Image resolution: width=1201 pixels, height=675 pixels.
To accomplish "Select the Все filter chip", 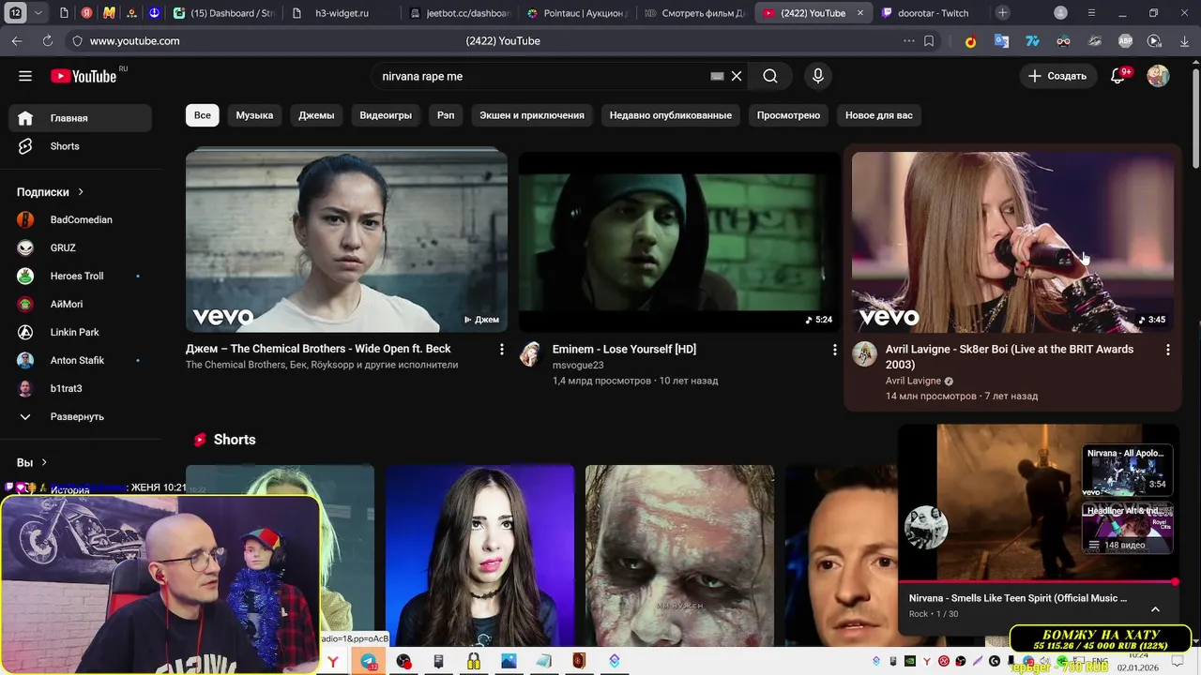I will 203,115.
